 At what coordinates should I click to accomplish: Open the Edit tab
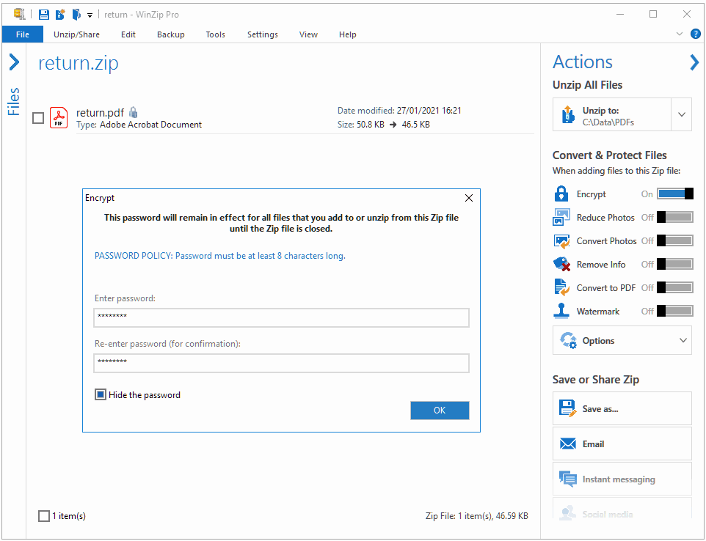[x=128, y=34]
